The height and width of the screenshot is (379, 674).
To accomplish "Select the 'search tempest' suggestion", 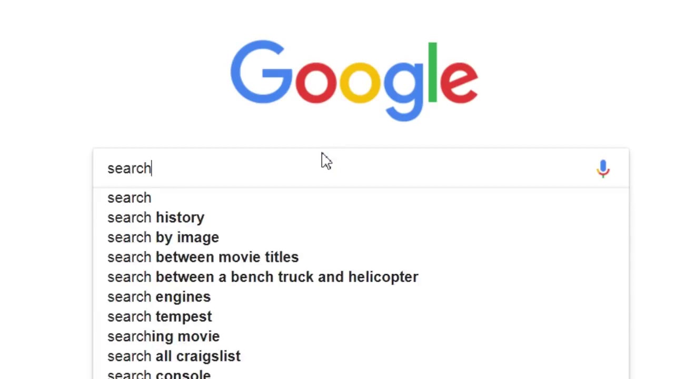I will coord(160,317).
